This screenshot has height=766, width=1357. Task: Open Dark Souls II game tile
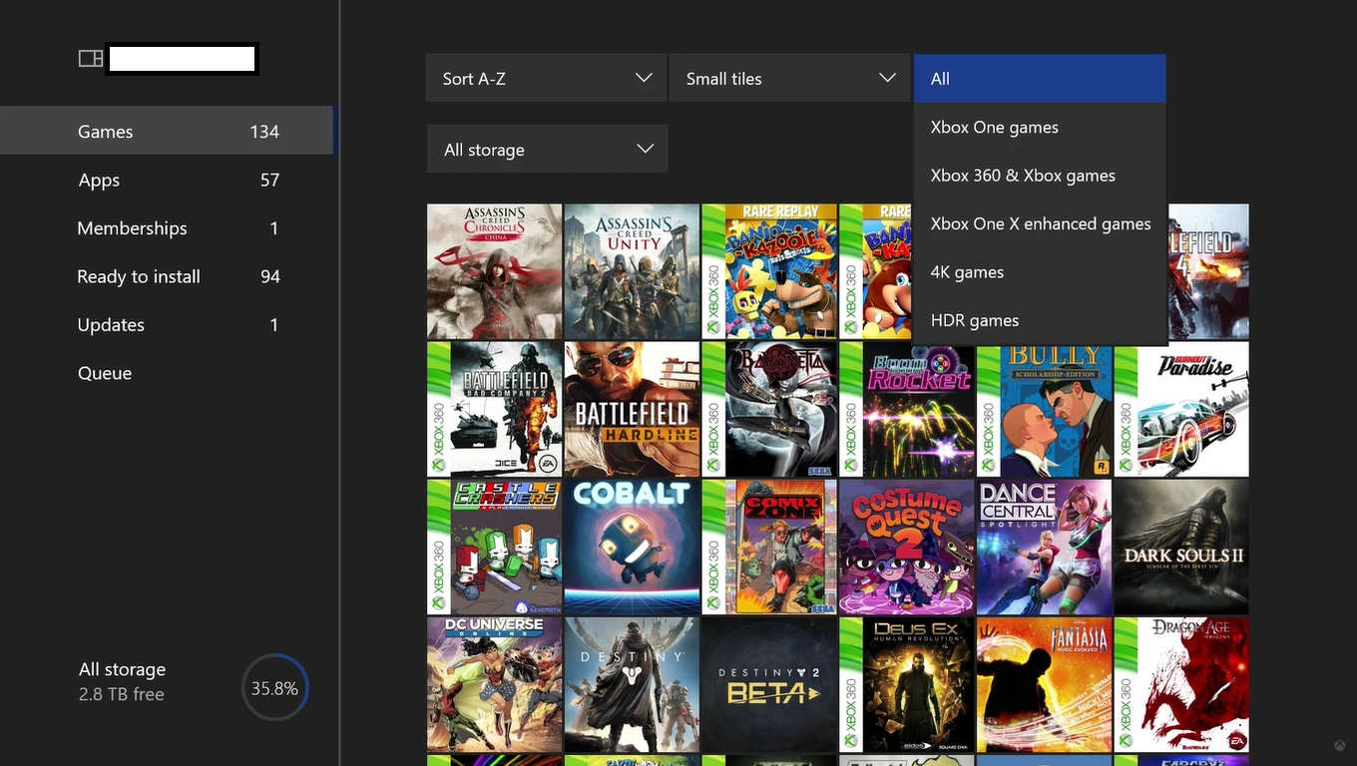[x=1181, y=547]
